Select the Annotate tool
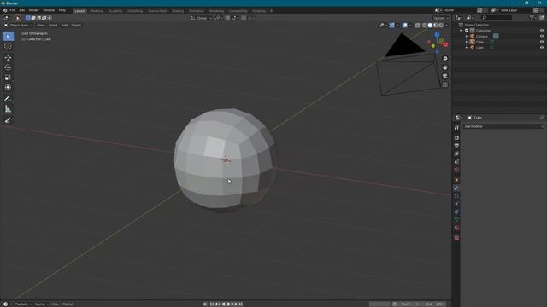 pos(8,99)
